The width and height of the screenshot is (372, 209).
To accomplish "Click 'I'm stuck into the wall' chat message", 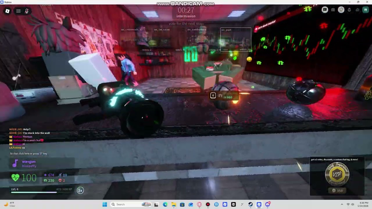I will 30,133.
